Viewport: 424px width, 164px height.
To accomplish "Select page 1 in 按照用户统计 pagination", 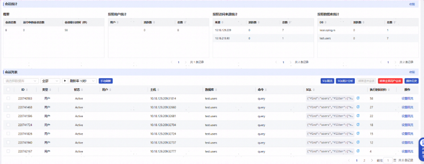I will (179, 62).
